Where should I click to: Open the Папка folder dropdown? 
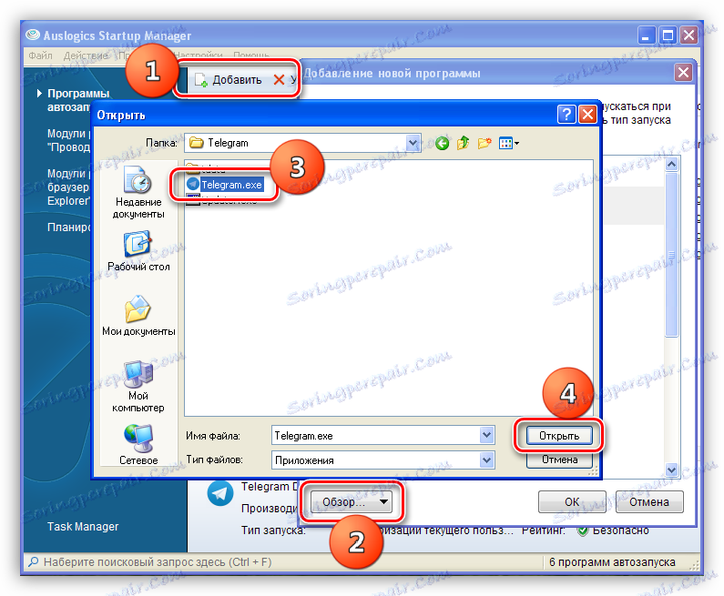413,143
